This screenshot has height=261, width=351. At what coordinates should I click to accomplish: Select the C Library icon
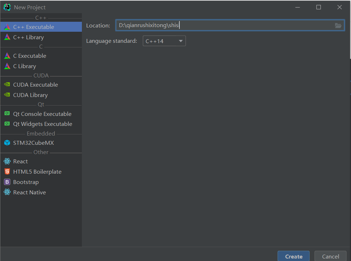(x=7, y=66)
